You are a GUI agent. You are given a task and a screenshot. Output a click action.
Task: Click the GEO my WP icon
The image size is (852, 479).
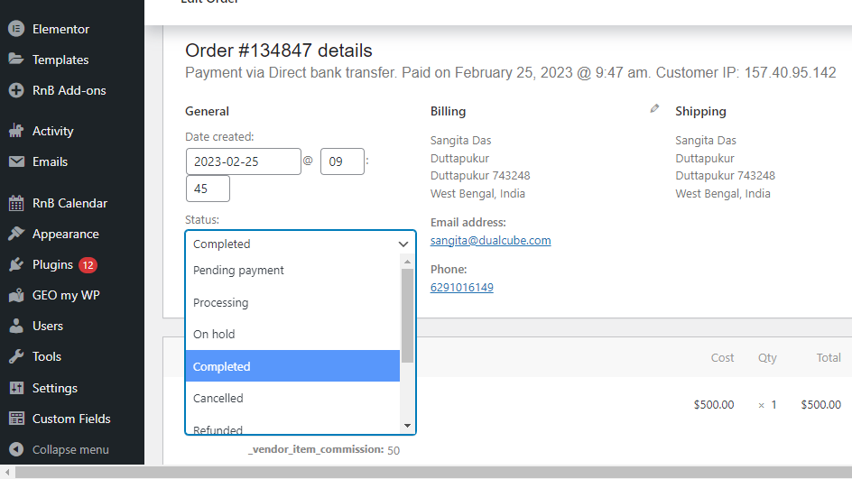[15, 295]
